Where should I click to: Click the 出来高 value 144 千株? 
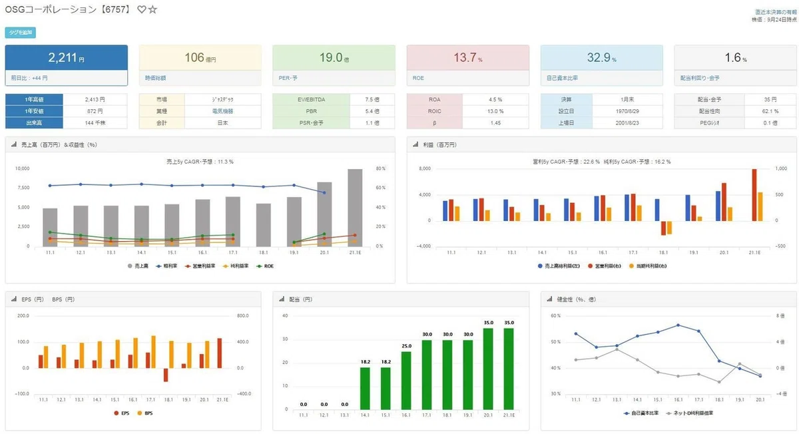point(95,123)
